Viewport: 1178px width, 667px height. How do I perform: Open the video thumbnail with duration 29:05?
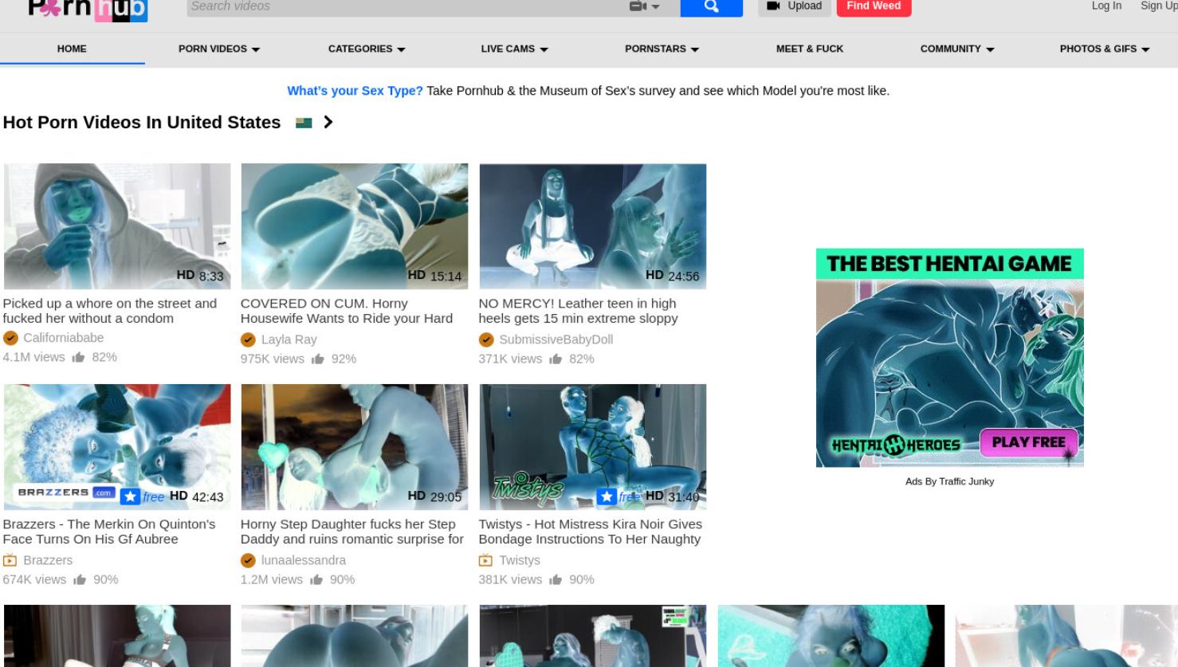(355, 447)
